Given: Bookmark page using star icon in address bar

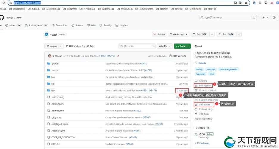Looking at the screenshot, I should [246, 3].
